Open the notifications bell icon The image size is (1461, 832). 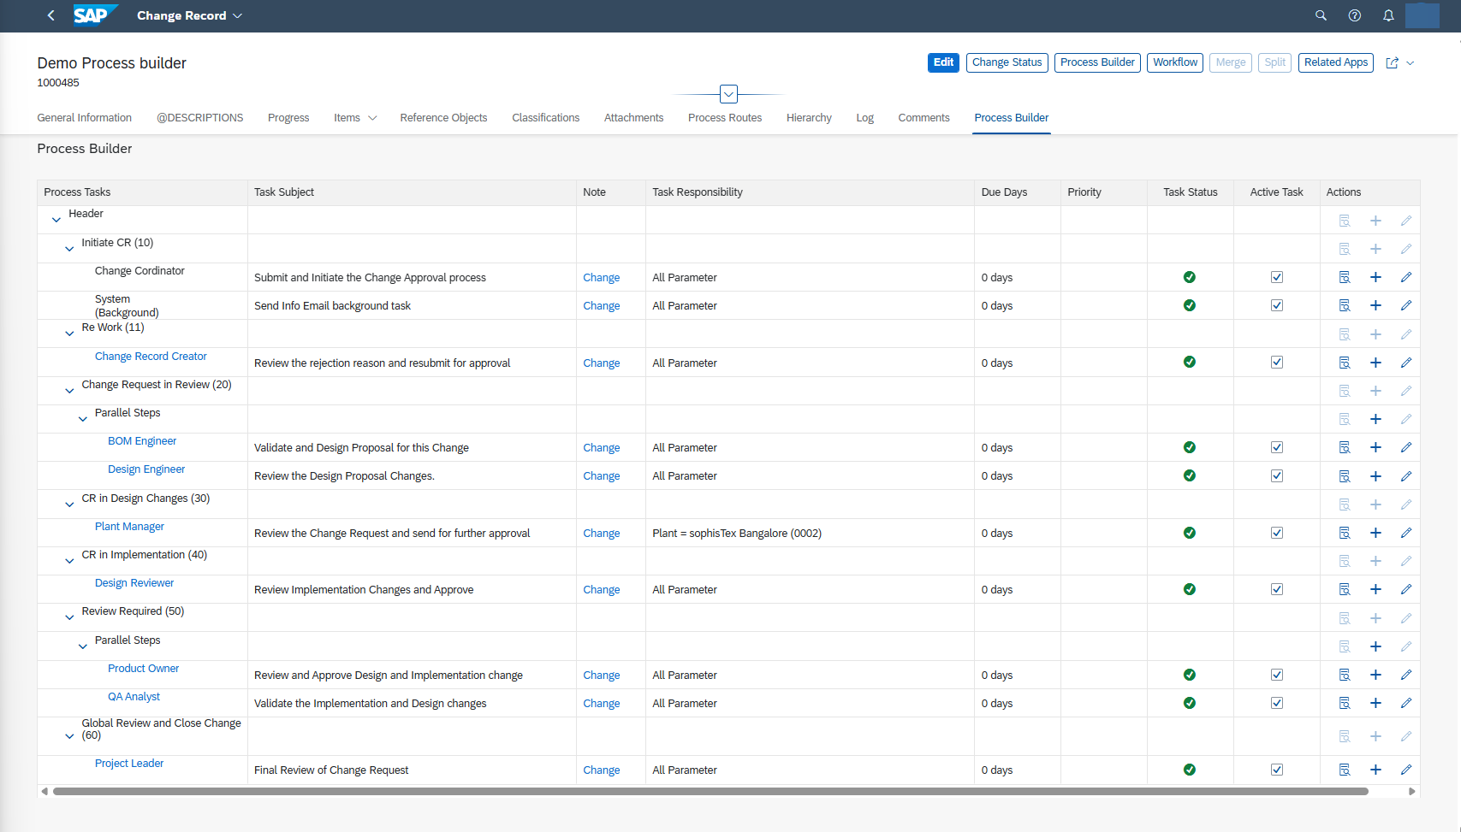pos(1388,15)
